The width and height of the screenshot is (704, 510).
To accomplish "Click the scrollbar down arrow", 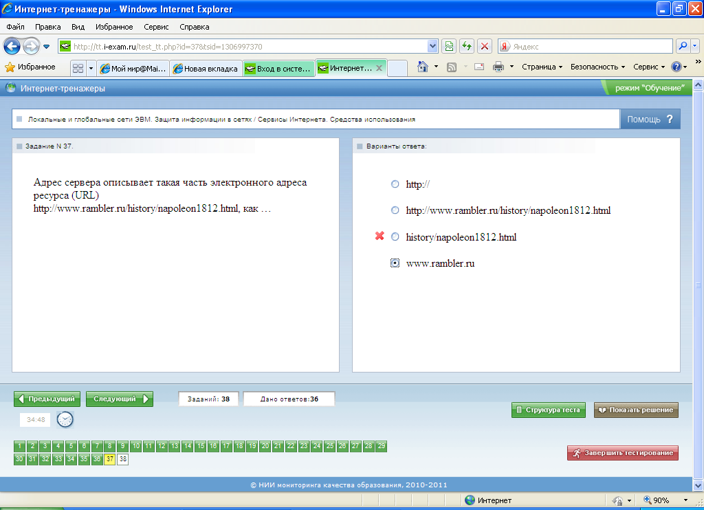I will pos(698,485).
